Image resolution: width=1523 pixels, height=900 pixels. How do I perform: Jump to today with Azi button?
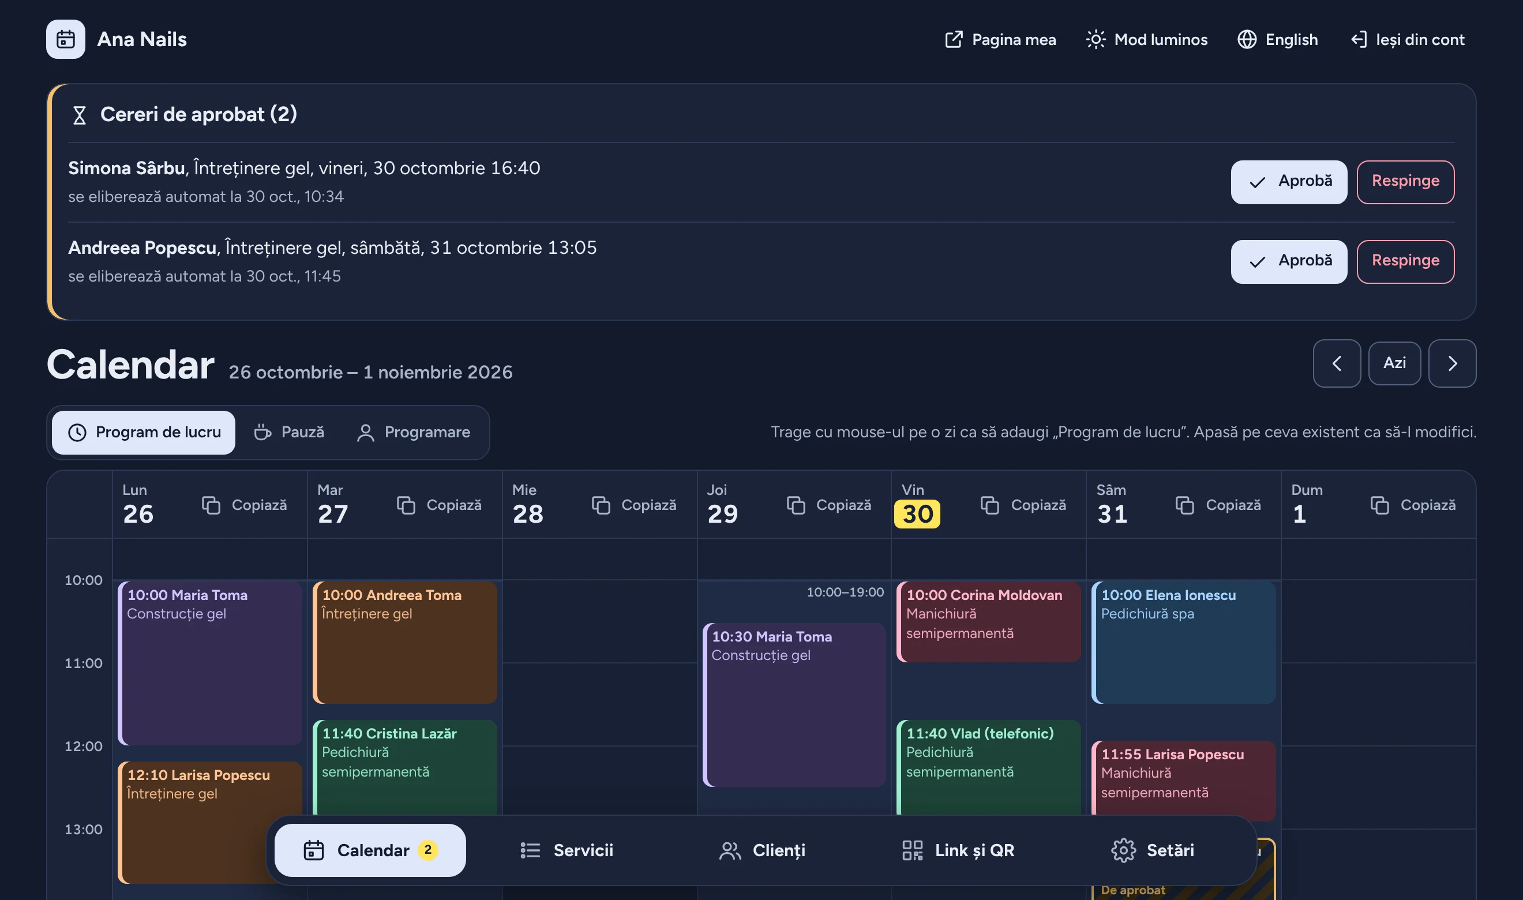tap(1394, 363)
